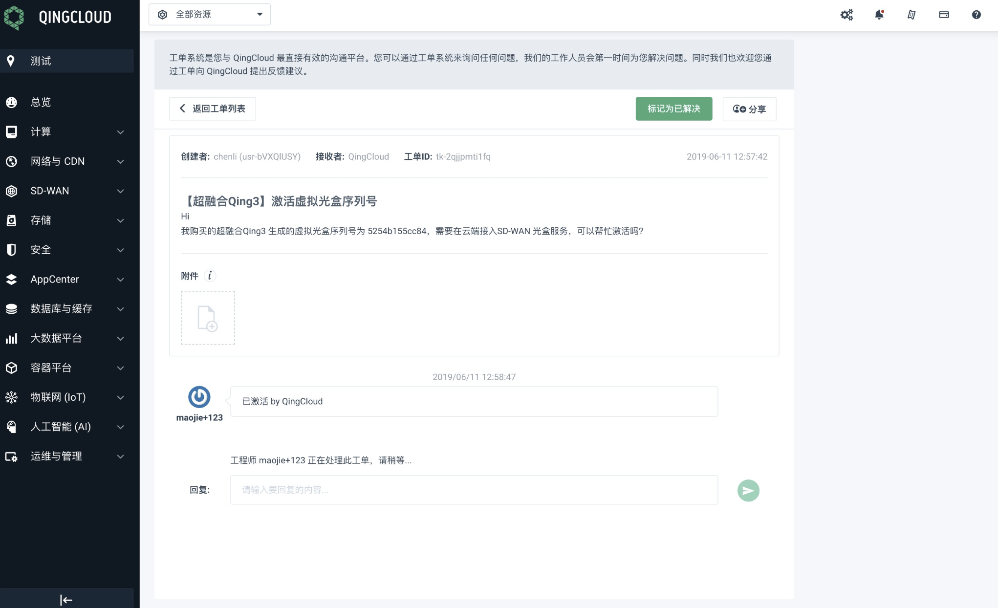
Task: Click the reply timestamp 2019/06/11 12:58:47
Action: [x=474, y=377]
